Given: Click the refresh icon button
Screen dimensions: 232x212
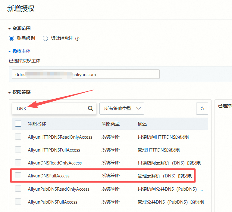Looking at the screenshot, I should pyautogui.click(x=202, y=109).
